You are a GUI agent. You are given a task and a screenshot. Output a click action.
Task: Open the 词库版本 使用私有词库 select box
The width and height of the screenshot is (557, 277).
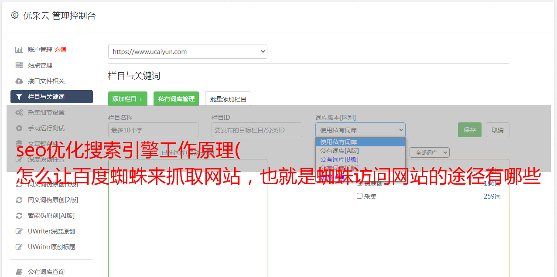360,130
